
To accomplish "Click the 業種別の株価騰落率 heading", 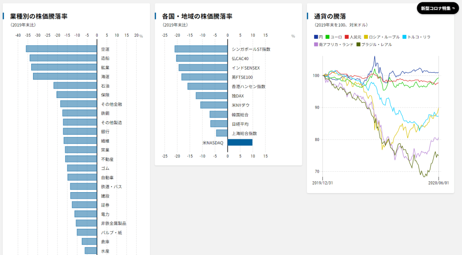I will [39, 16].
